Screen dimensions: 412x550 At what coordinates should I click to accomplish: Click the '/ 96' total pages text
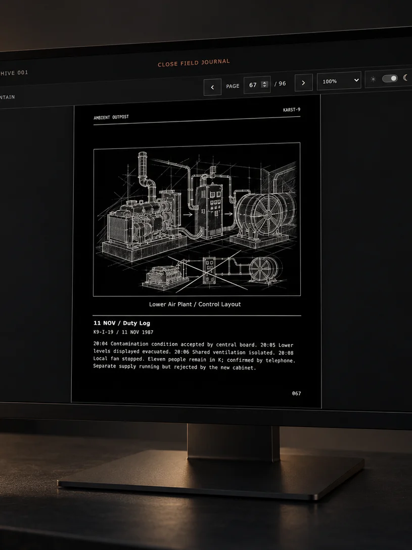(x=280, y=84)
